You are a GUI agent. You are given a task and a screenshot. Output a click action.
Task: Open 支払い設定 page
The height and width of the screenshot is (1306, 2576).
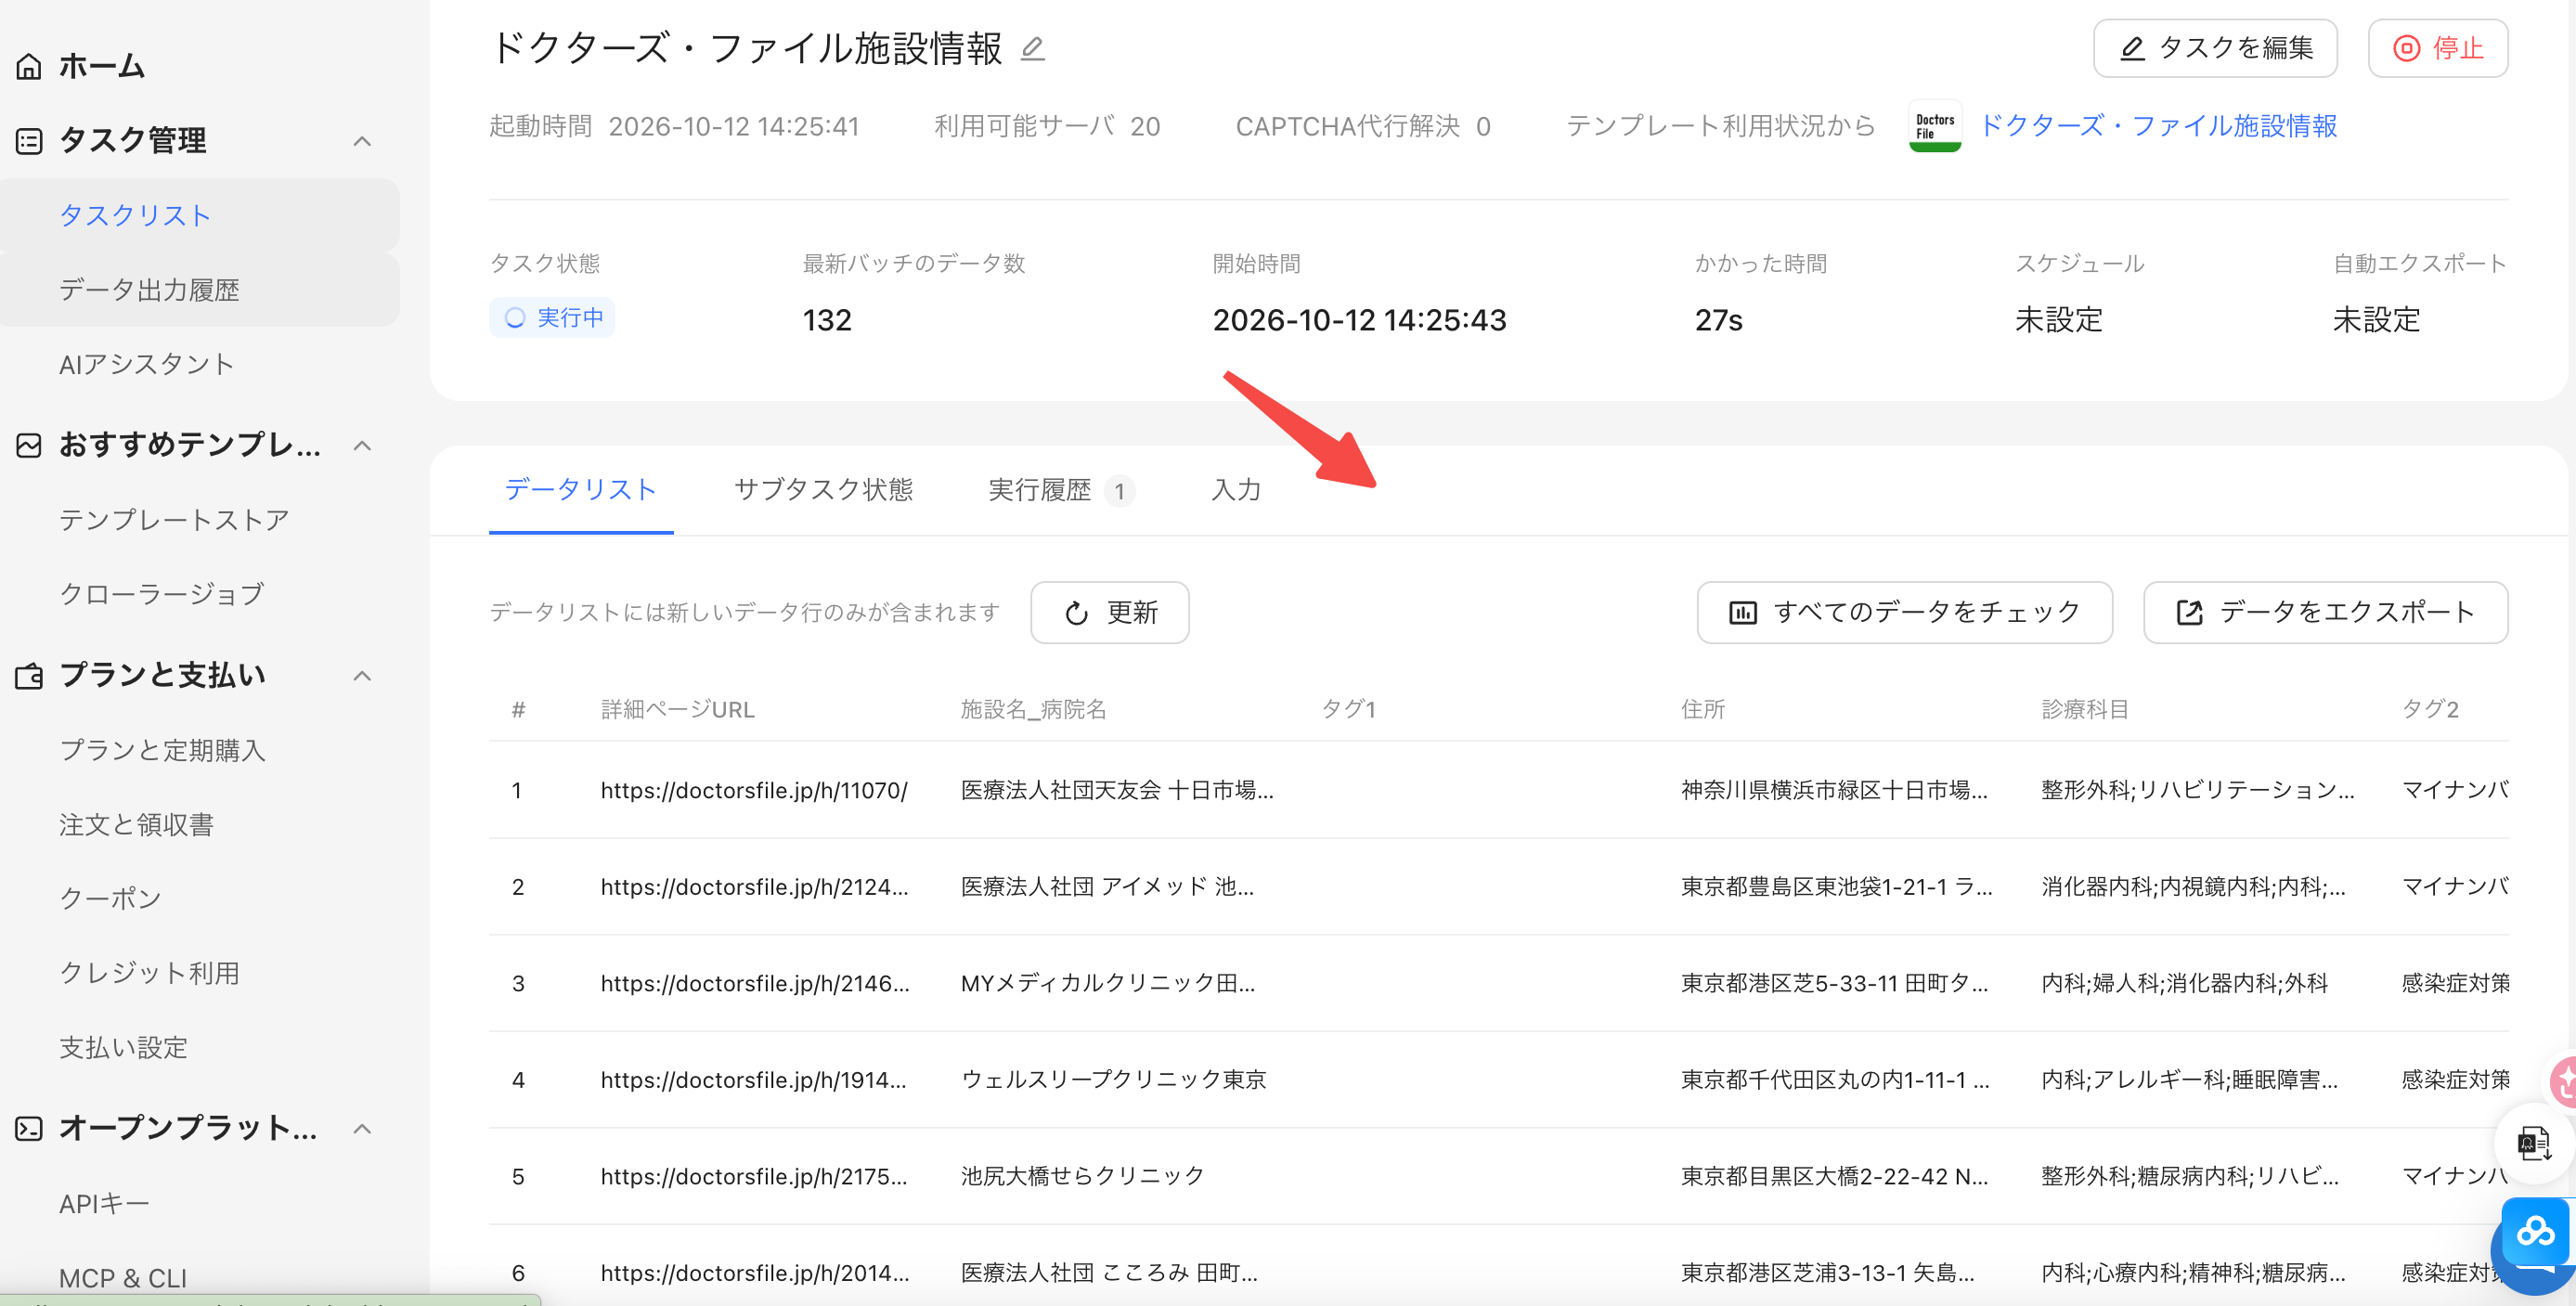(x=123, y=1048)
